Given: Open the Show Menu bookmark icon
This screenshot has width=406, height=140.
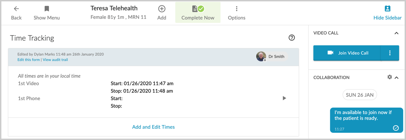Looking at the screenshot, I should pyautogui.click(x=47, y=9).
